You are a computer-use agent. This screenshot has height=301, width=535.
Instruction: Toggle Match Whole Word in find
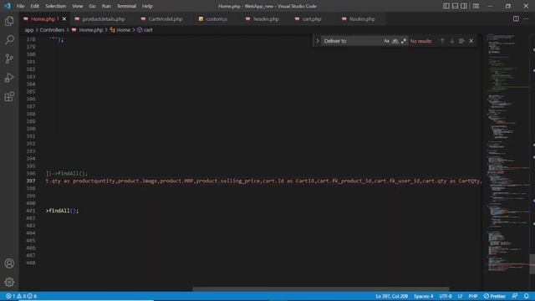(395, 41)
